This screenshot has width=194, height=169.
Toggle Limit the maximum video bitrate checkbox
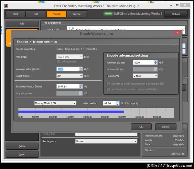[x=108, y=89]
